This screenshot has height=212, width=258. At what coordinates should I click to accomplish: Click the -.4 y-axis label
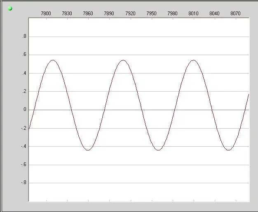click(24, 146)
